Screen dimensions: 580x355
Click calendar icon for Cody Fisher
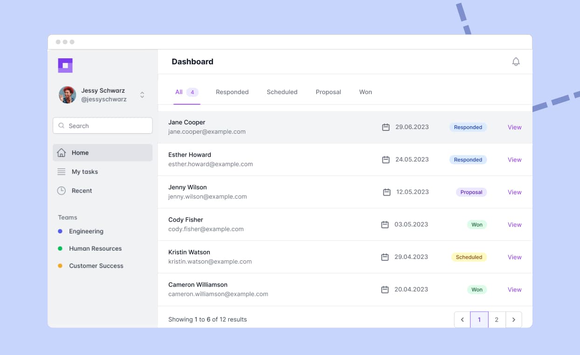tap(385, 225)
